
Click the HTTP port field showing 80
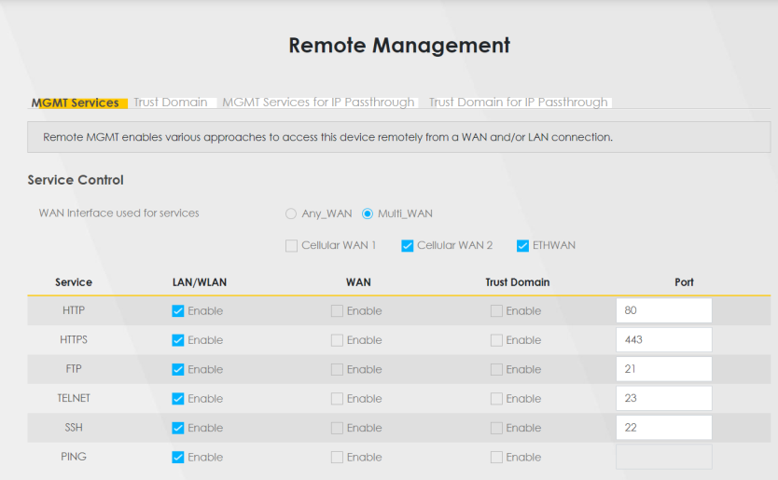[663, 310]
